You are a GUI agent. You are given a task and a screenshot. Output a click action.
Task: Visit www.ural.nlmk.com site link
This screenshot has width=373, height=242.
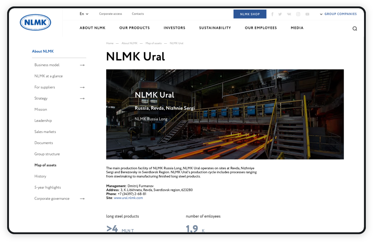(x=128, y=198)
